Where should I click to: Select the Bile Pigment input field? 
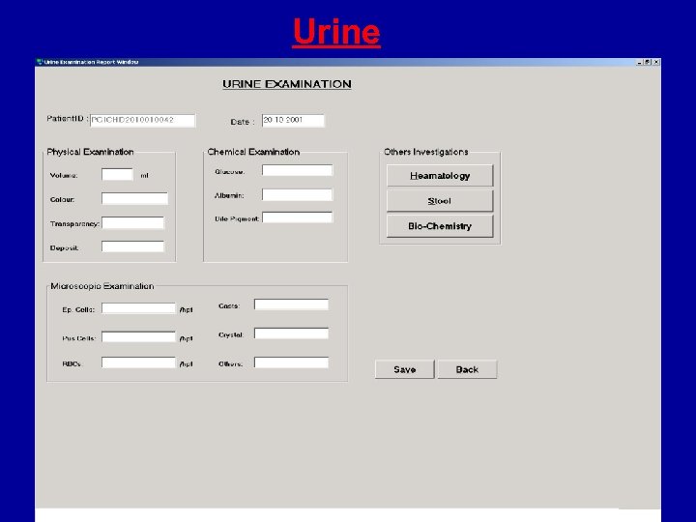pyautogui.click(x=297, y=217)
